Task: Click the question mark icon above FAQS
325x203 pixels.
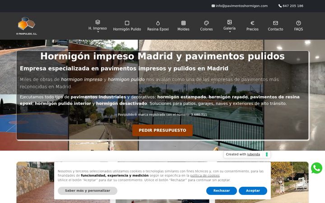Action: pos(298,23)
